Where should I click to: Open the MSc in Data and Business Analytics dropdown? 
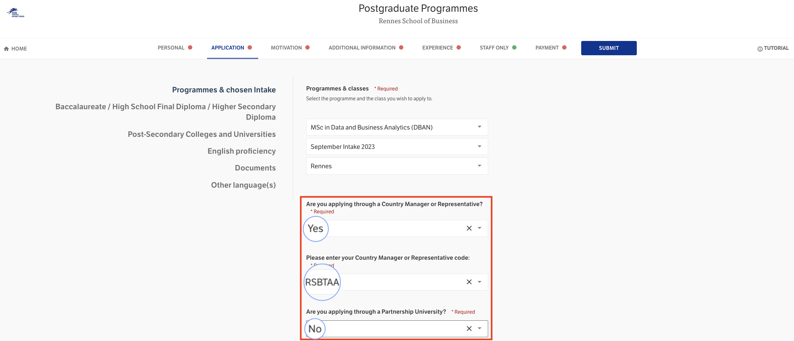click(x=480, y=127)
